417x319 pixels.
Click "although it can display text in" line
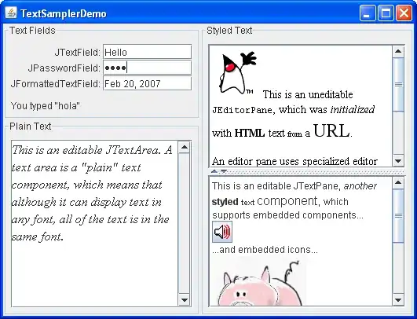(x=86, y=202)
